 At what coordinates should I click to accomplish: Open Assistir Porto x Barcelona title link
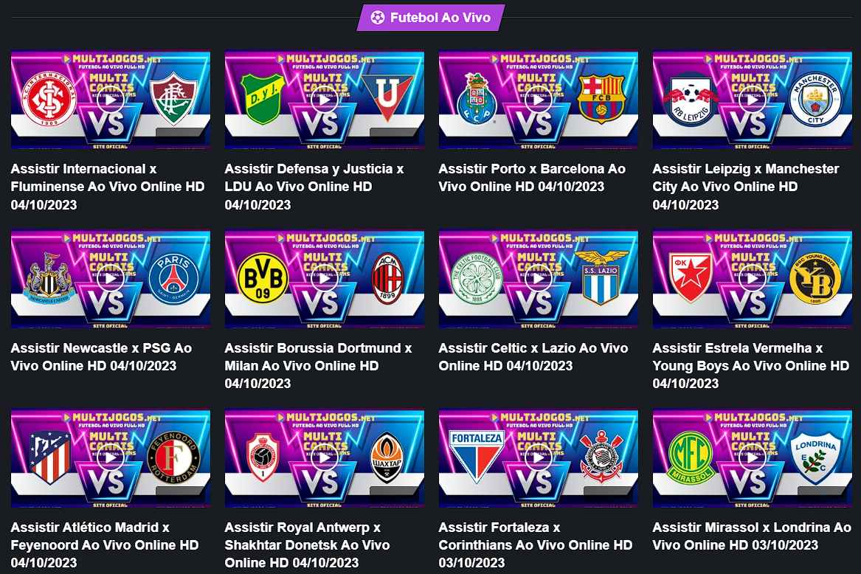tap(532, 177)
